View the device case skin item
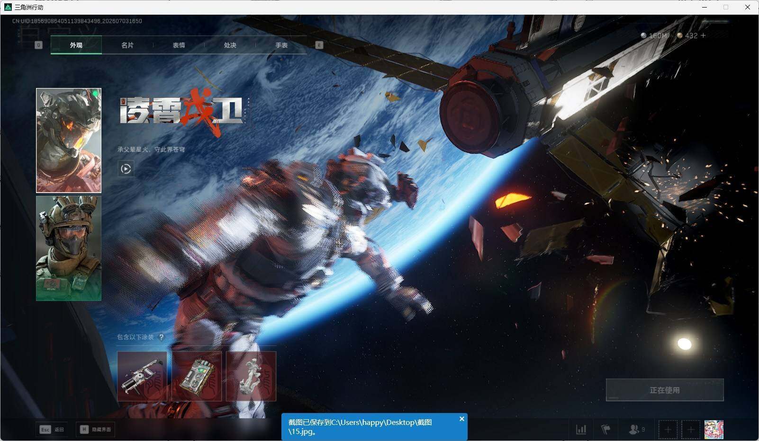Viewport: 759px width, 441px height. tap(197, 376)
